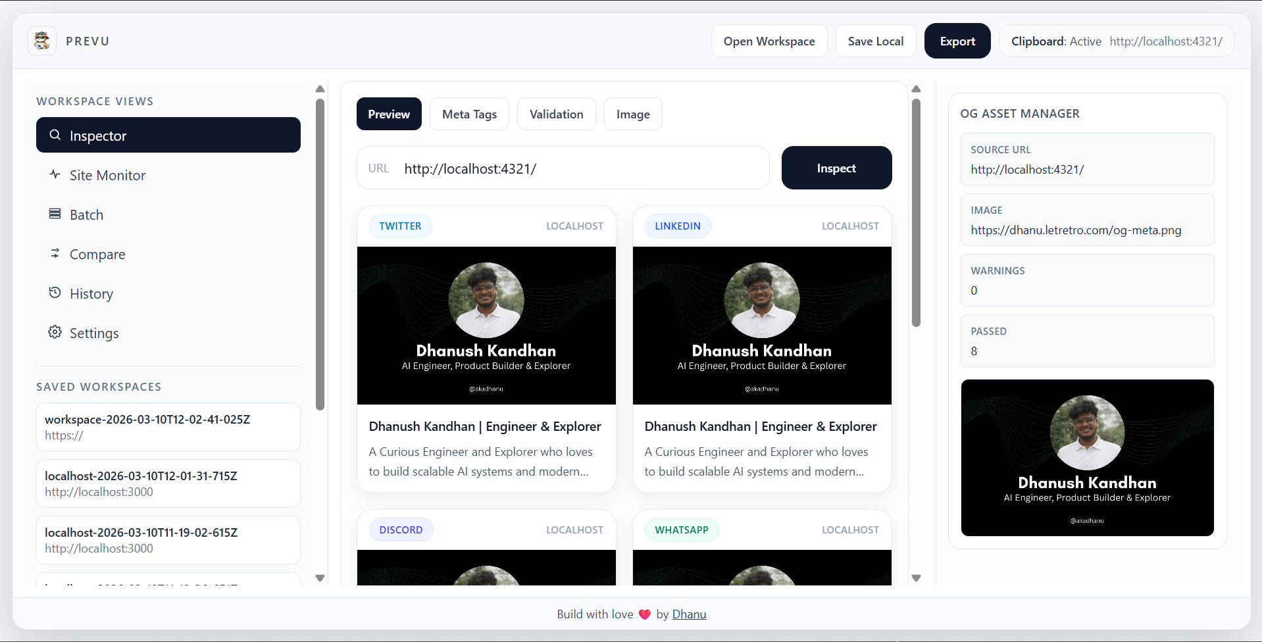Click the sidebar scrollbar down arrow
Viewport: 1262px width, 642px height.
coord(320,578)
